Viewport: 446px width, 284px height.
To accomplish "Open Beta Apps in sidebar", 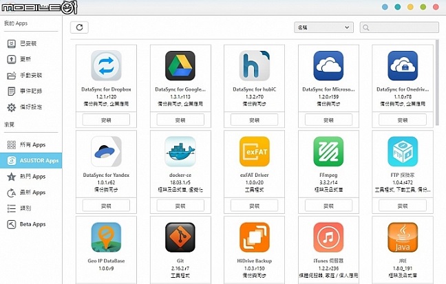I will click(31, 224).
